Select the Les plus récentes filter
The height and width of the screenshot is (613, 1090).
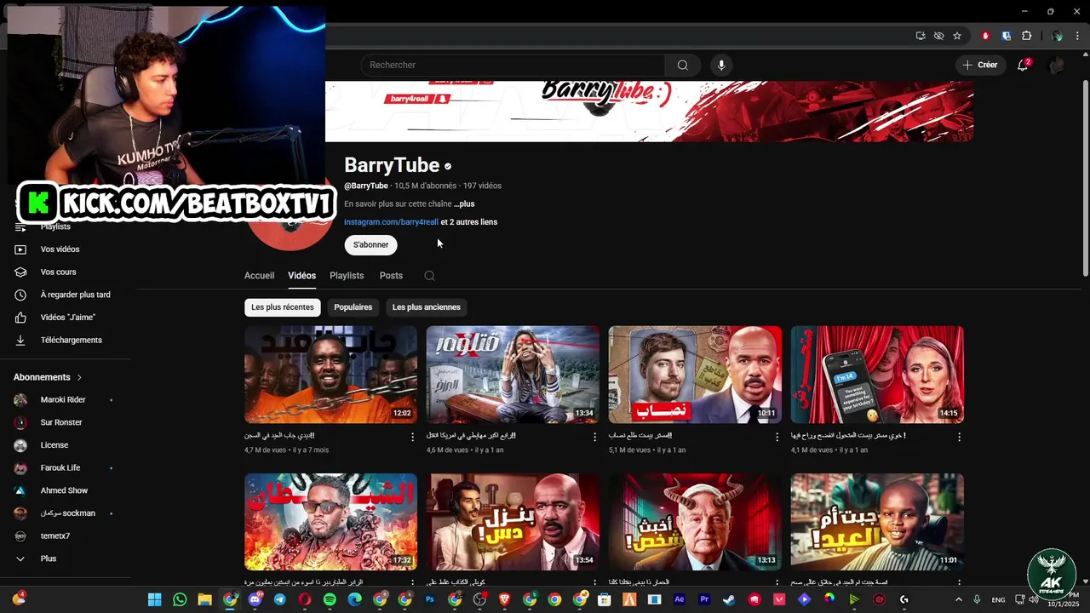[x=283, y=307]
